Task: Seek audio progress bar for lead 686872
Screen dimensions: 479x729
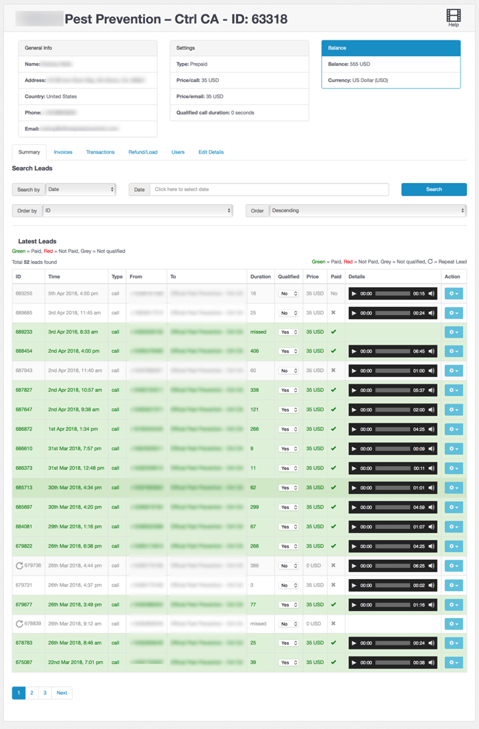Action: [x=392, y=430]
